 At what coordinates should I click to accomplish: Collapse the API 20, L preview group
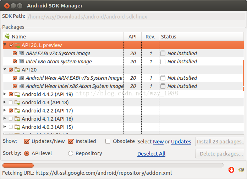(x=5, y=45)
